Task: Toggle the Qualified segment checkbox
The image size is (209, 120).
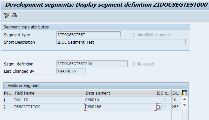Action: 135,35
